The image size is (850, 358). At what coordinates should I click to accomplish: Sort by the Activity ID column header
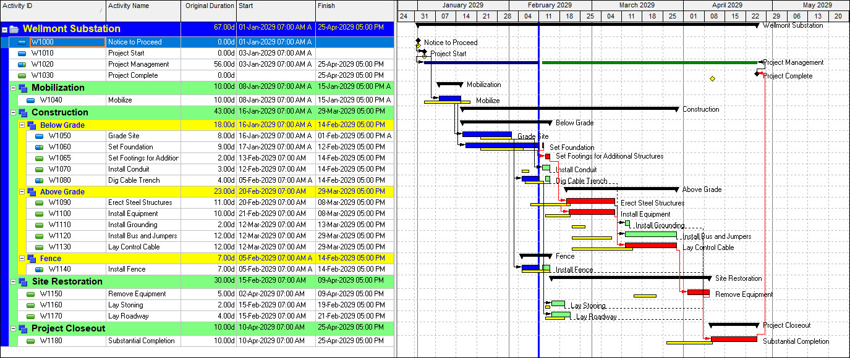pos(53,6)
